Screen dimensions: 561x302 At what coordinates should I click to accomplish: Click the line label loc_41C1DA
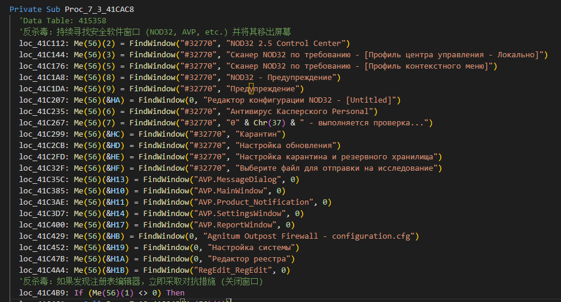pos(44,89)
